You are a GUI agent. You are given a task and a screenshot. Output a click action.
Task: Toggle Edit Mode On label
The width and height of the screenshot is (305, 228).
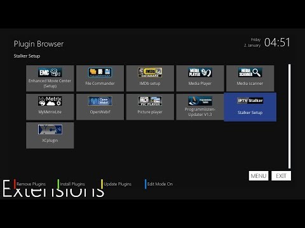tap(160, 184)
